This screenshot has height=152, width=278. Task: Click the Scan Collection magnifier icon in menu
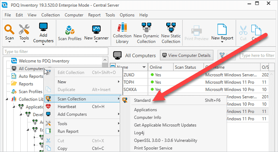click(48, 99)
